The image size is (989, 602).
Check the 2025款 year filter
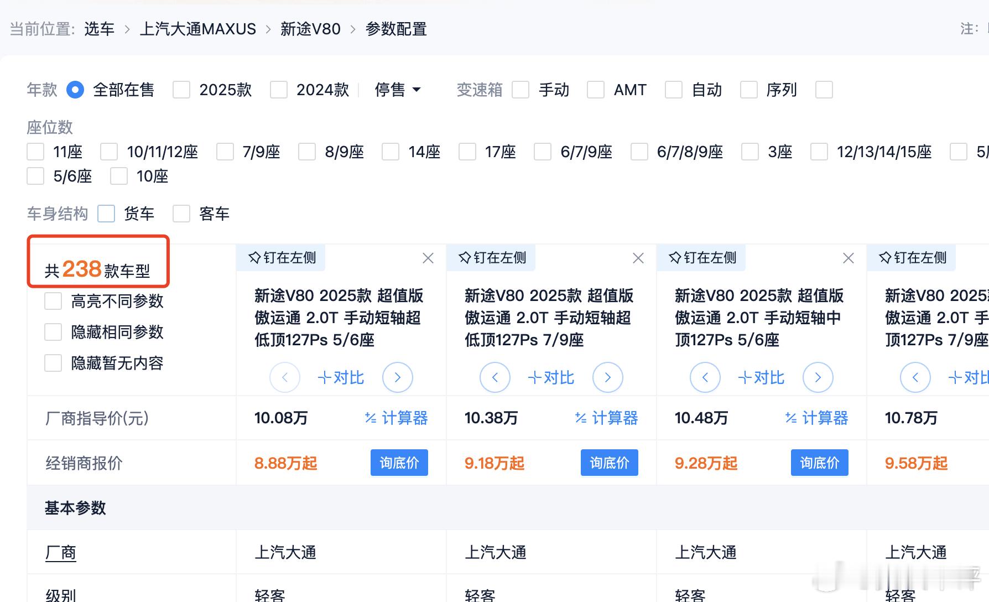181,90
